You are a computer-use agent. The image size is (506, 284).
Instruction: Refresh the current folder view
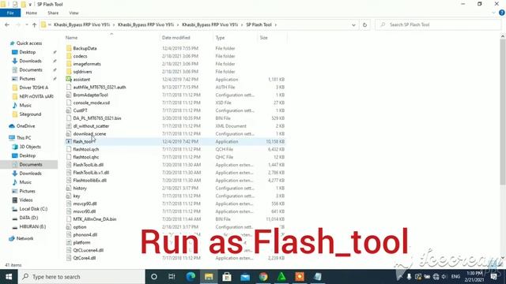tap(364, 24)
